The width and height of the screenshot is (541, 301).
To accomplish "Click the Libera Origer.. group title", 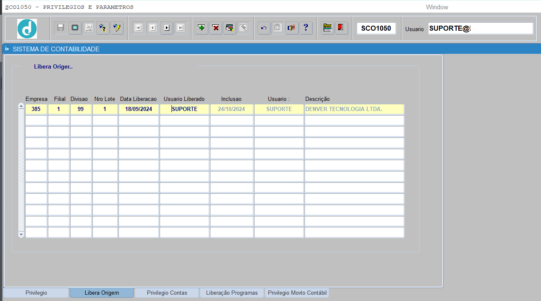I will [53, 66].
